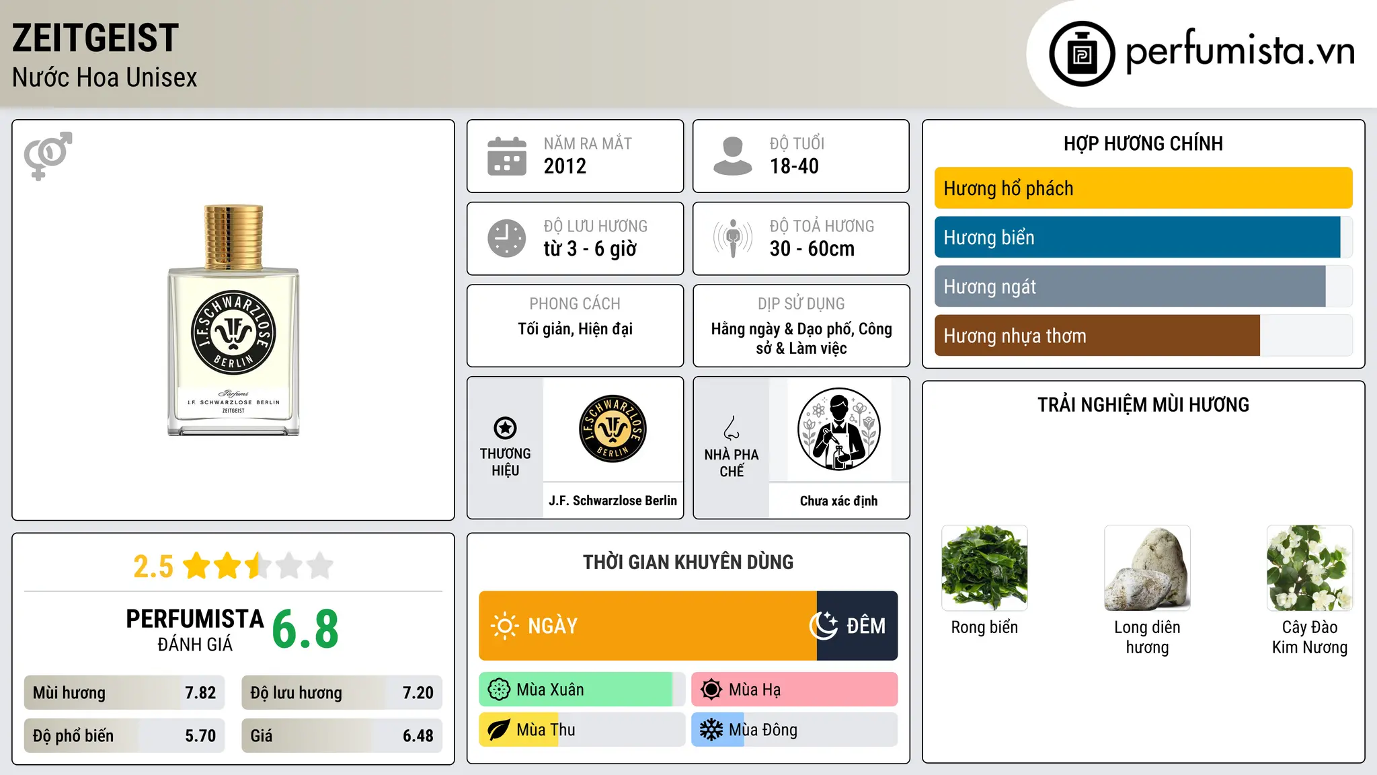Click the J.F. Schwarzlose Berlin brand name
Viewport: 1377px width, 775px height.
(613, 501)
